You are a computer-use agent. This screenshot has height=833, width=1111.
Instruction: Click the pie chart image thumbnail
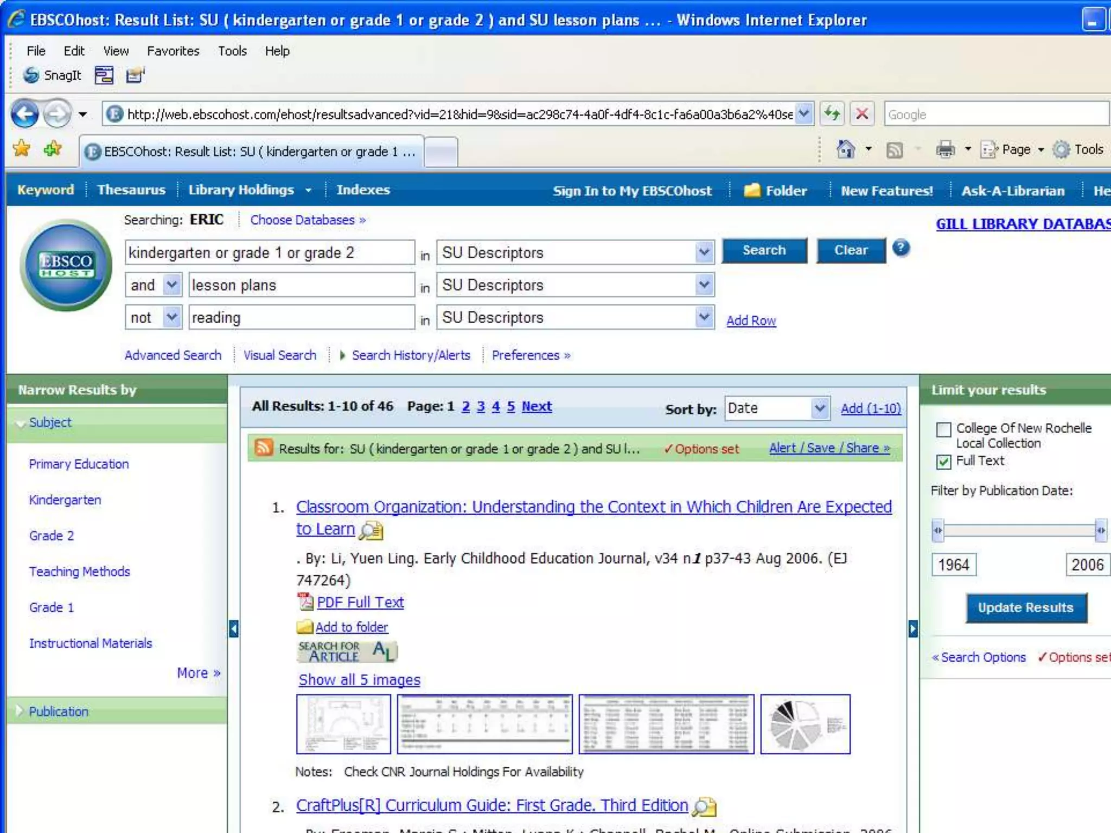[805, 725]
